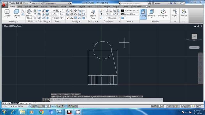Open the Groups panel button

(x=184, y=13)
